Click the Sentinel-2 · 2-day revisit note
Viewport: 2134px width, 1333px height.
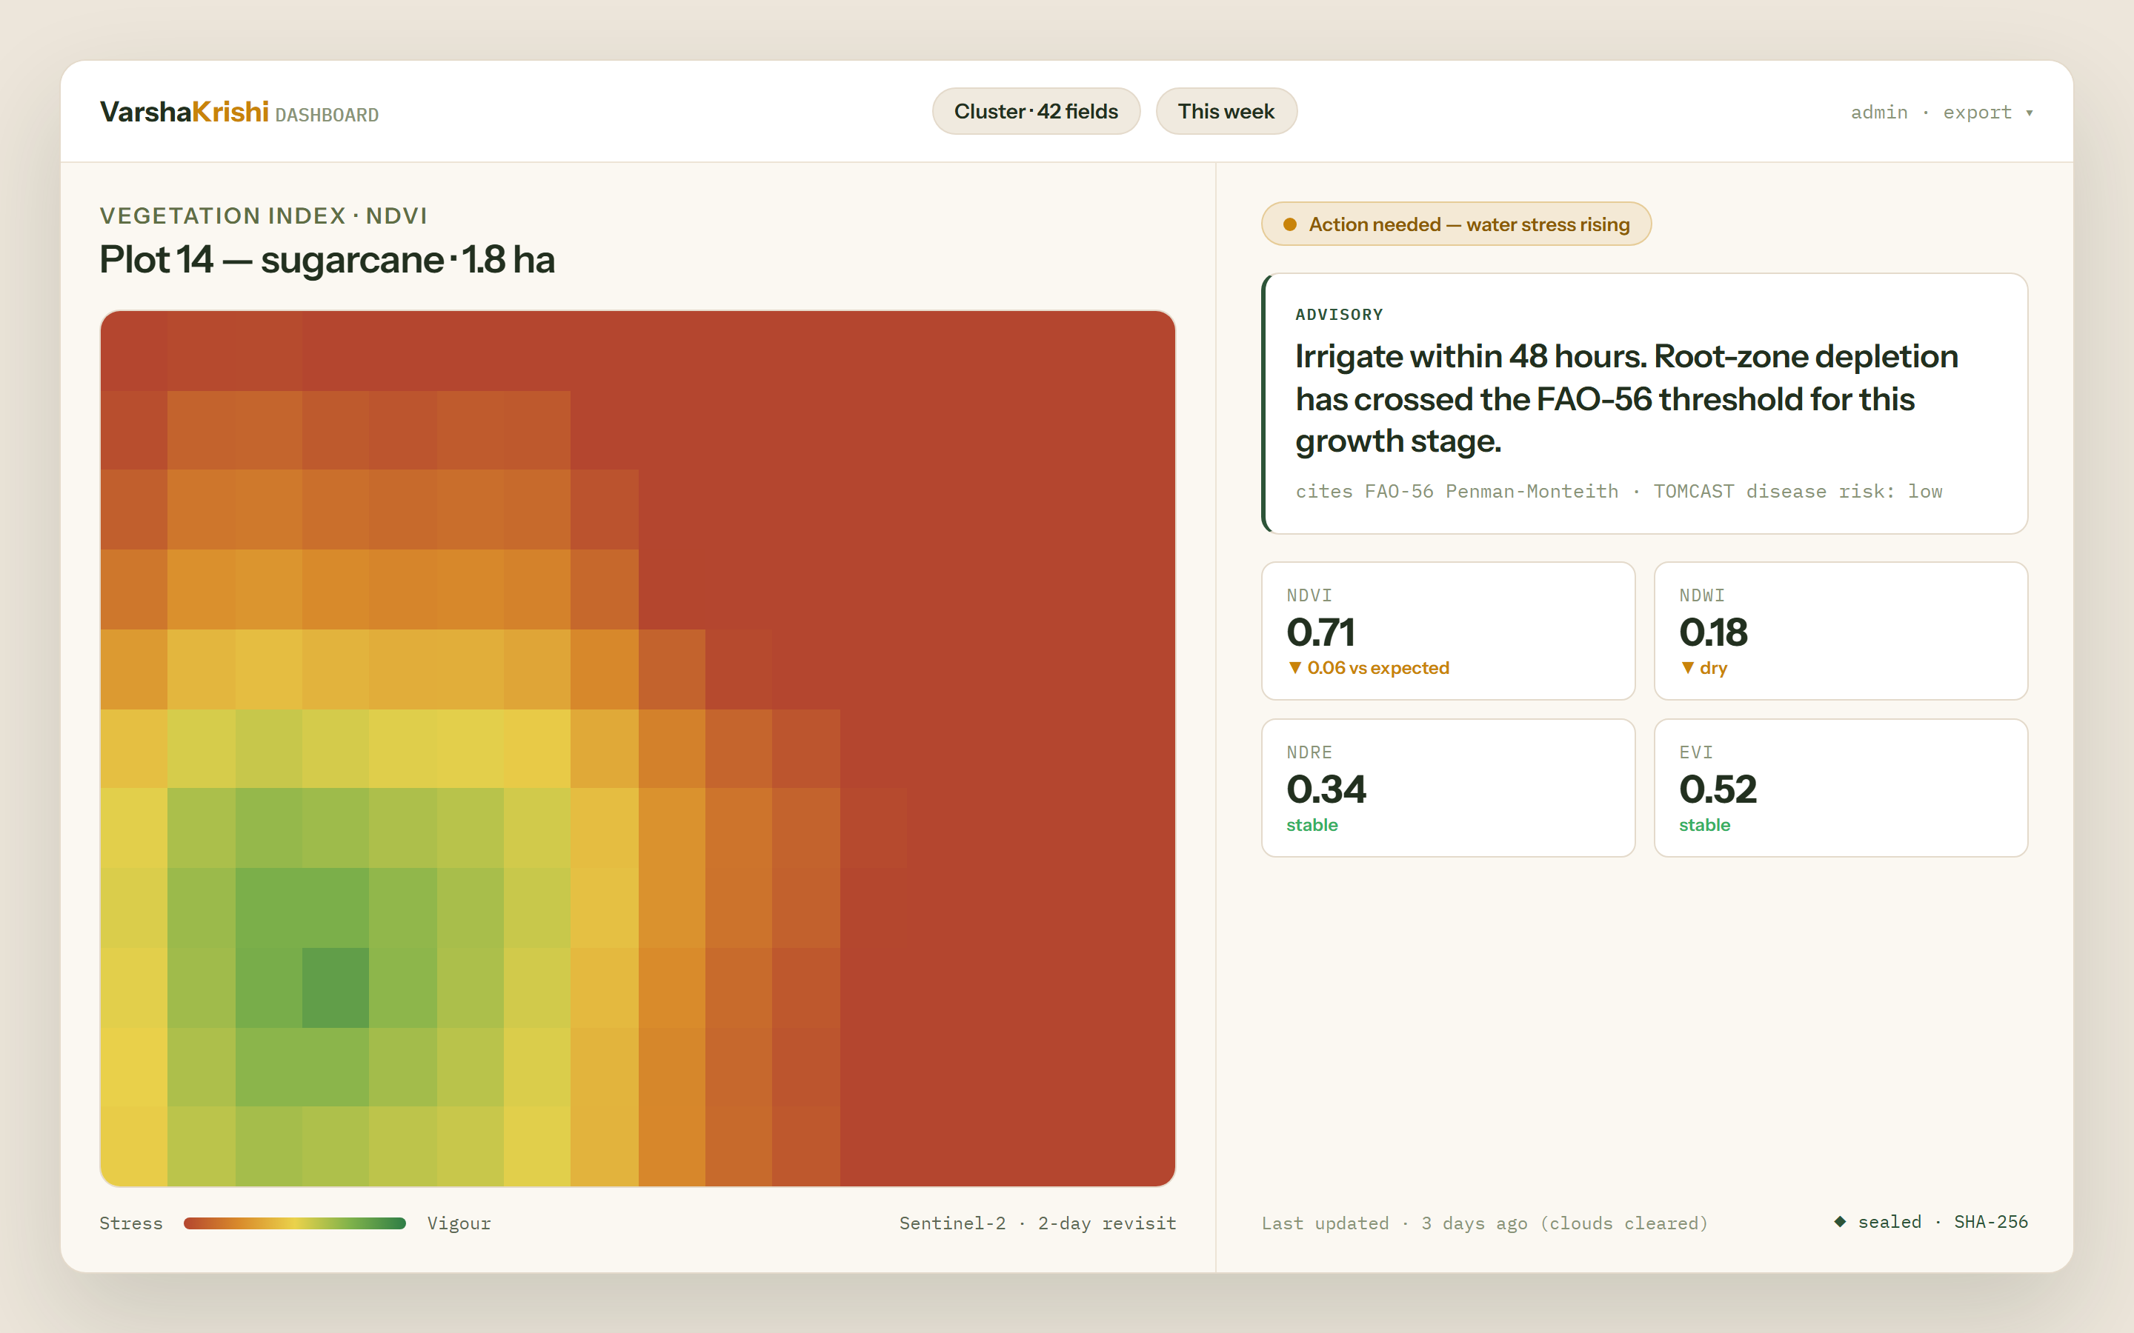pyautogui.click(x=1037, y=1223)
